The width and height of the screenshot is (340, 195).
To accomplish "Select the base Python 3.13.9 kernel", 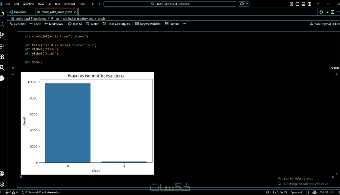I will pos(325,24).
